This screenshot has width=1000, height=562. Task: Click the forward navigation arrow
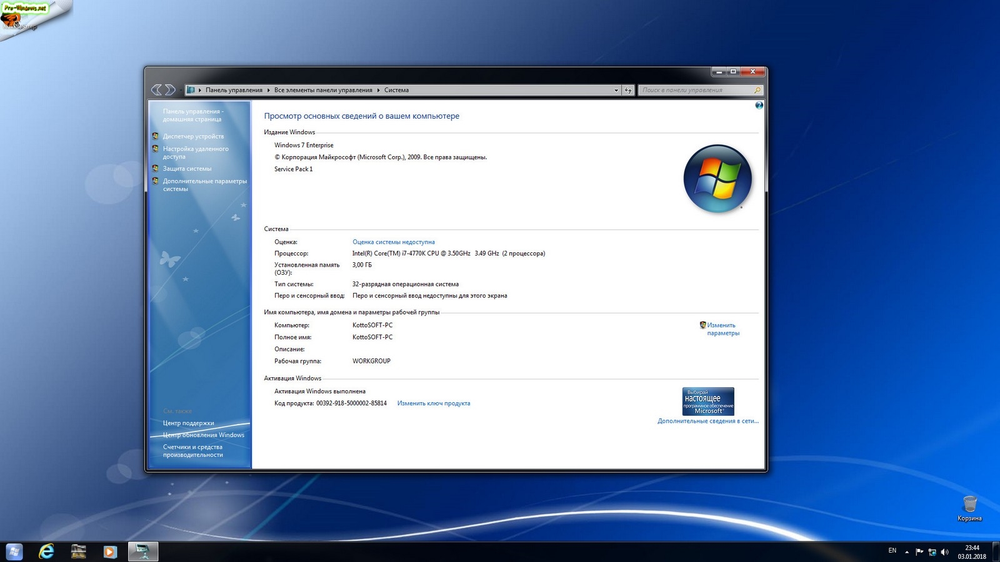[170, 90]
